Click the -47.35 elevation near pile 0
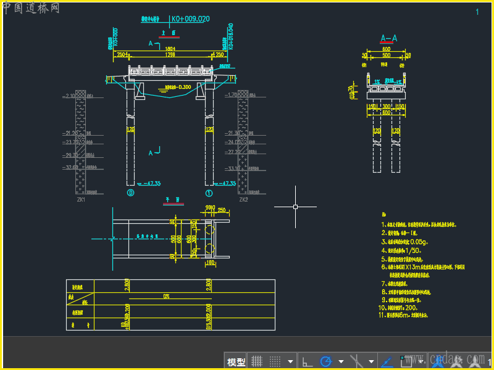This screenshot has width=494, height=370. tap(152, 183)
